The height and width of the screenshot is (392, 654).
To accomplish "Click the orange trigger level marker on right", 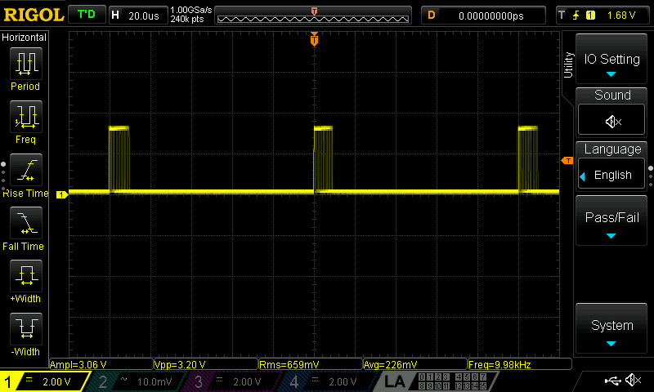I will point(567,160).
